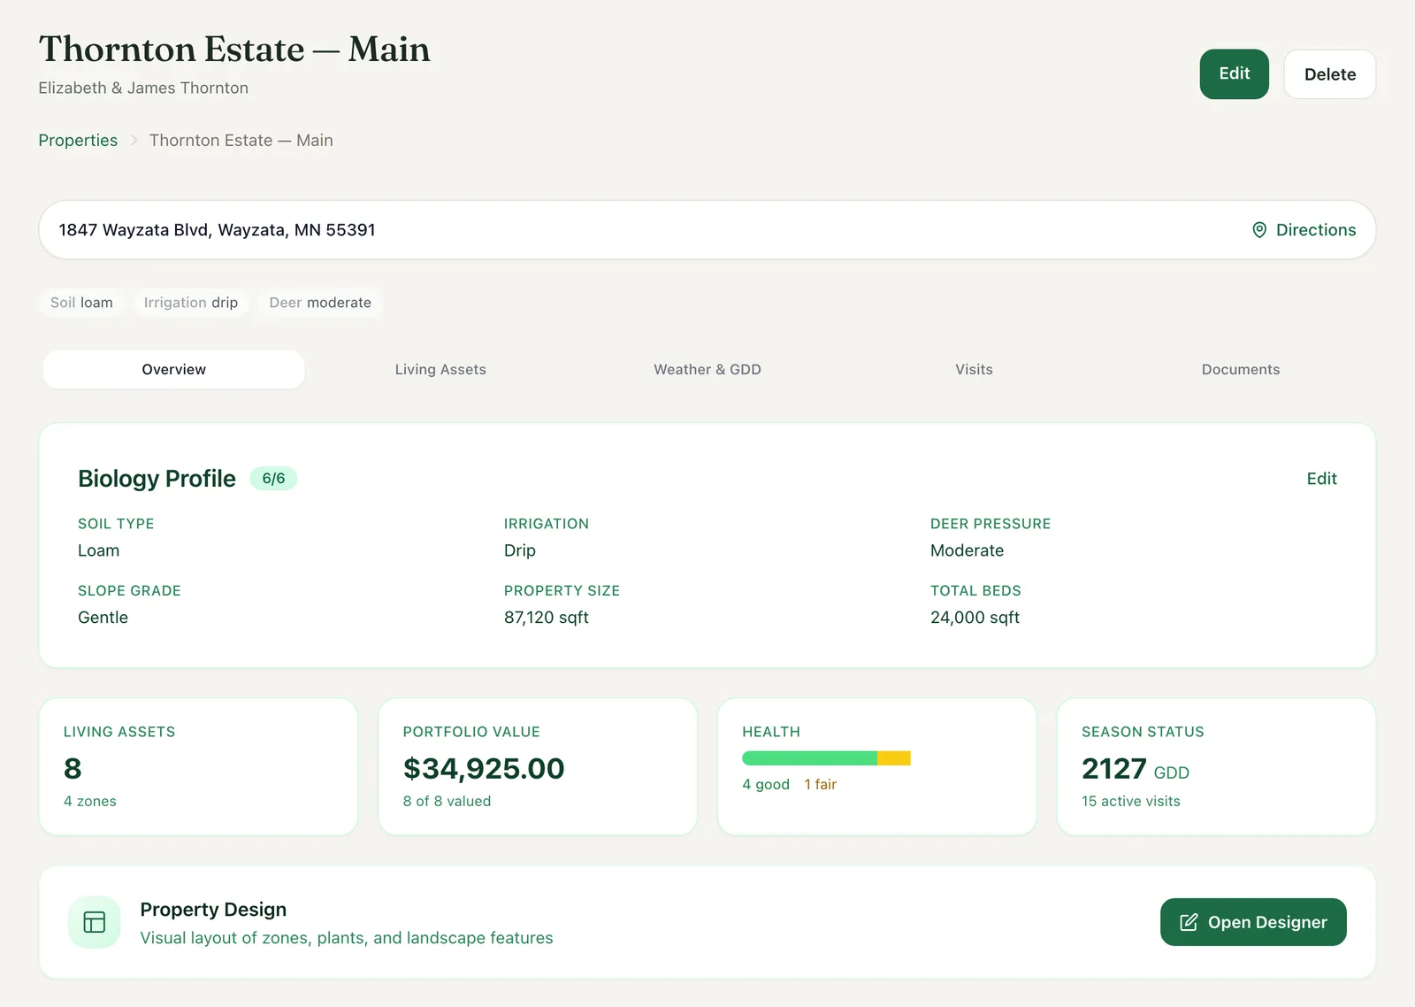Click Edit link in Biology Profile
The image size is (1415, 1007).
tap(1321, 479)
